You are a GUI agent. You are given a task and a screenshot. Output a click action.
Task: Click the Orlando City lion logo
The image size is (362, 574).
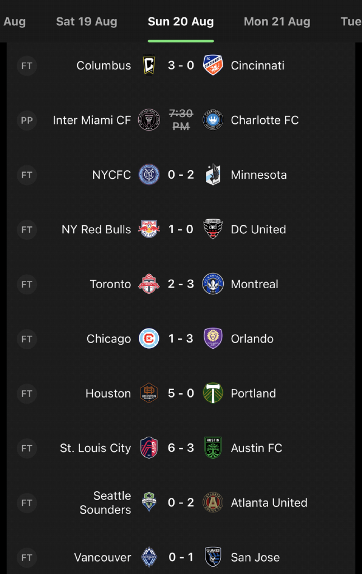pos(213,338)
